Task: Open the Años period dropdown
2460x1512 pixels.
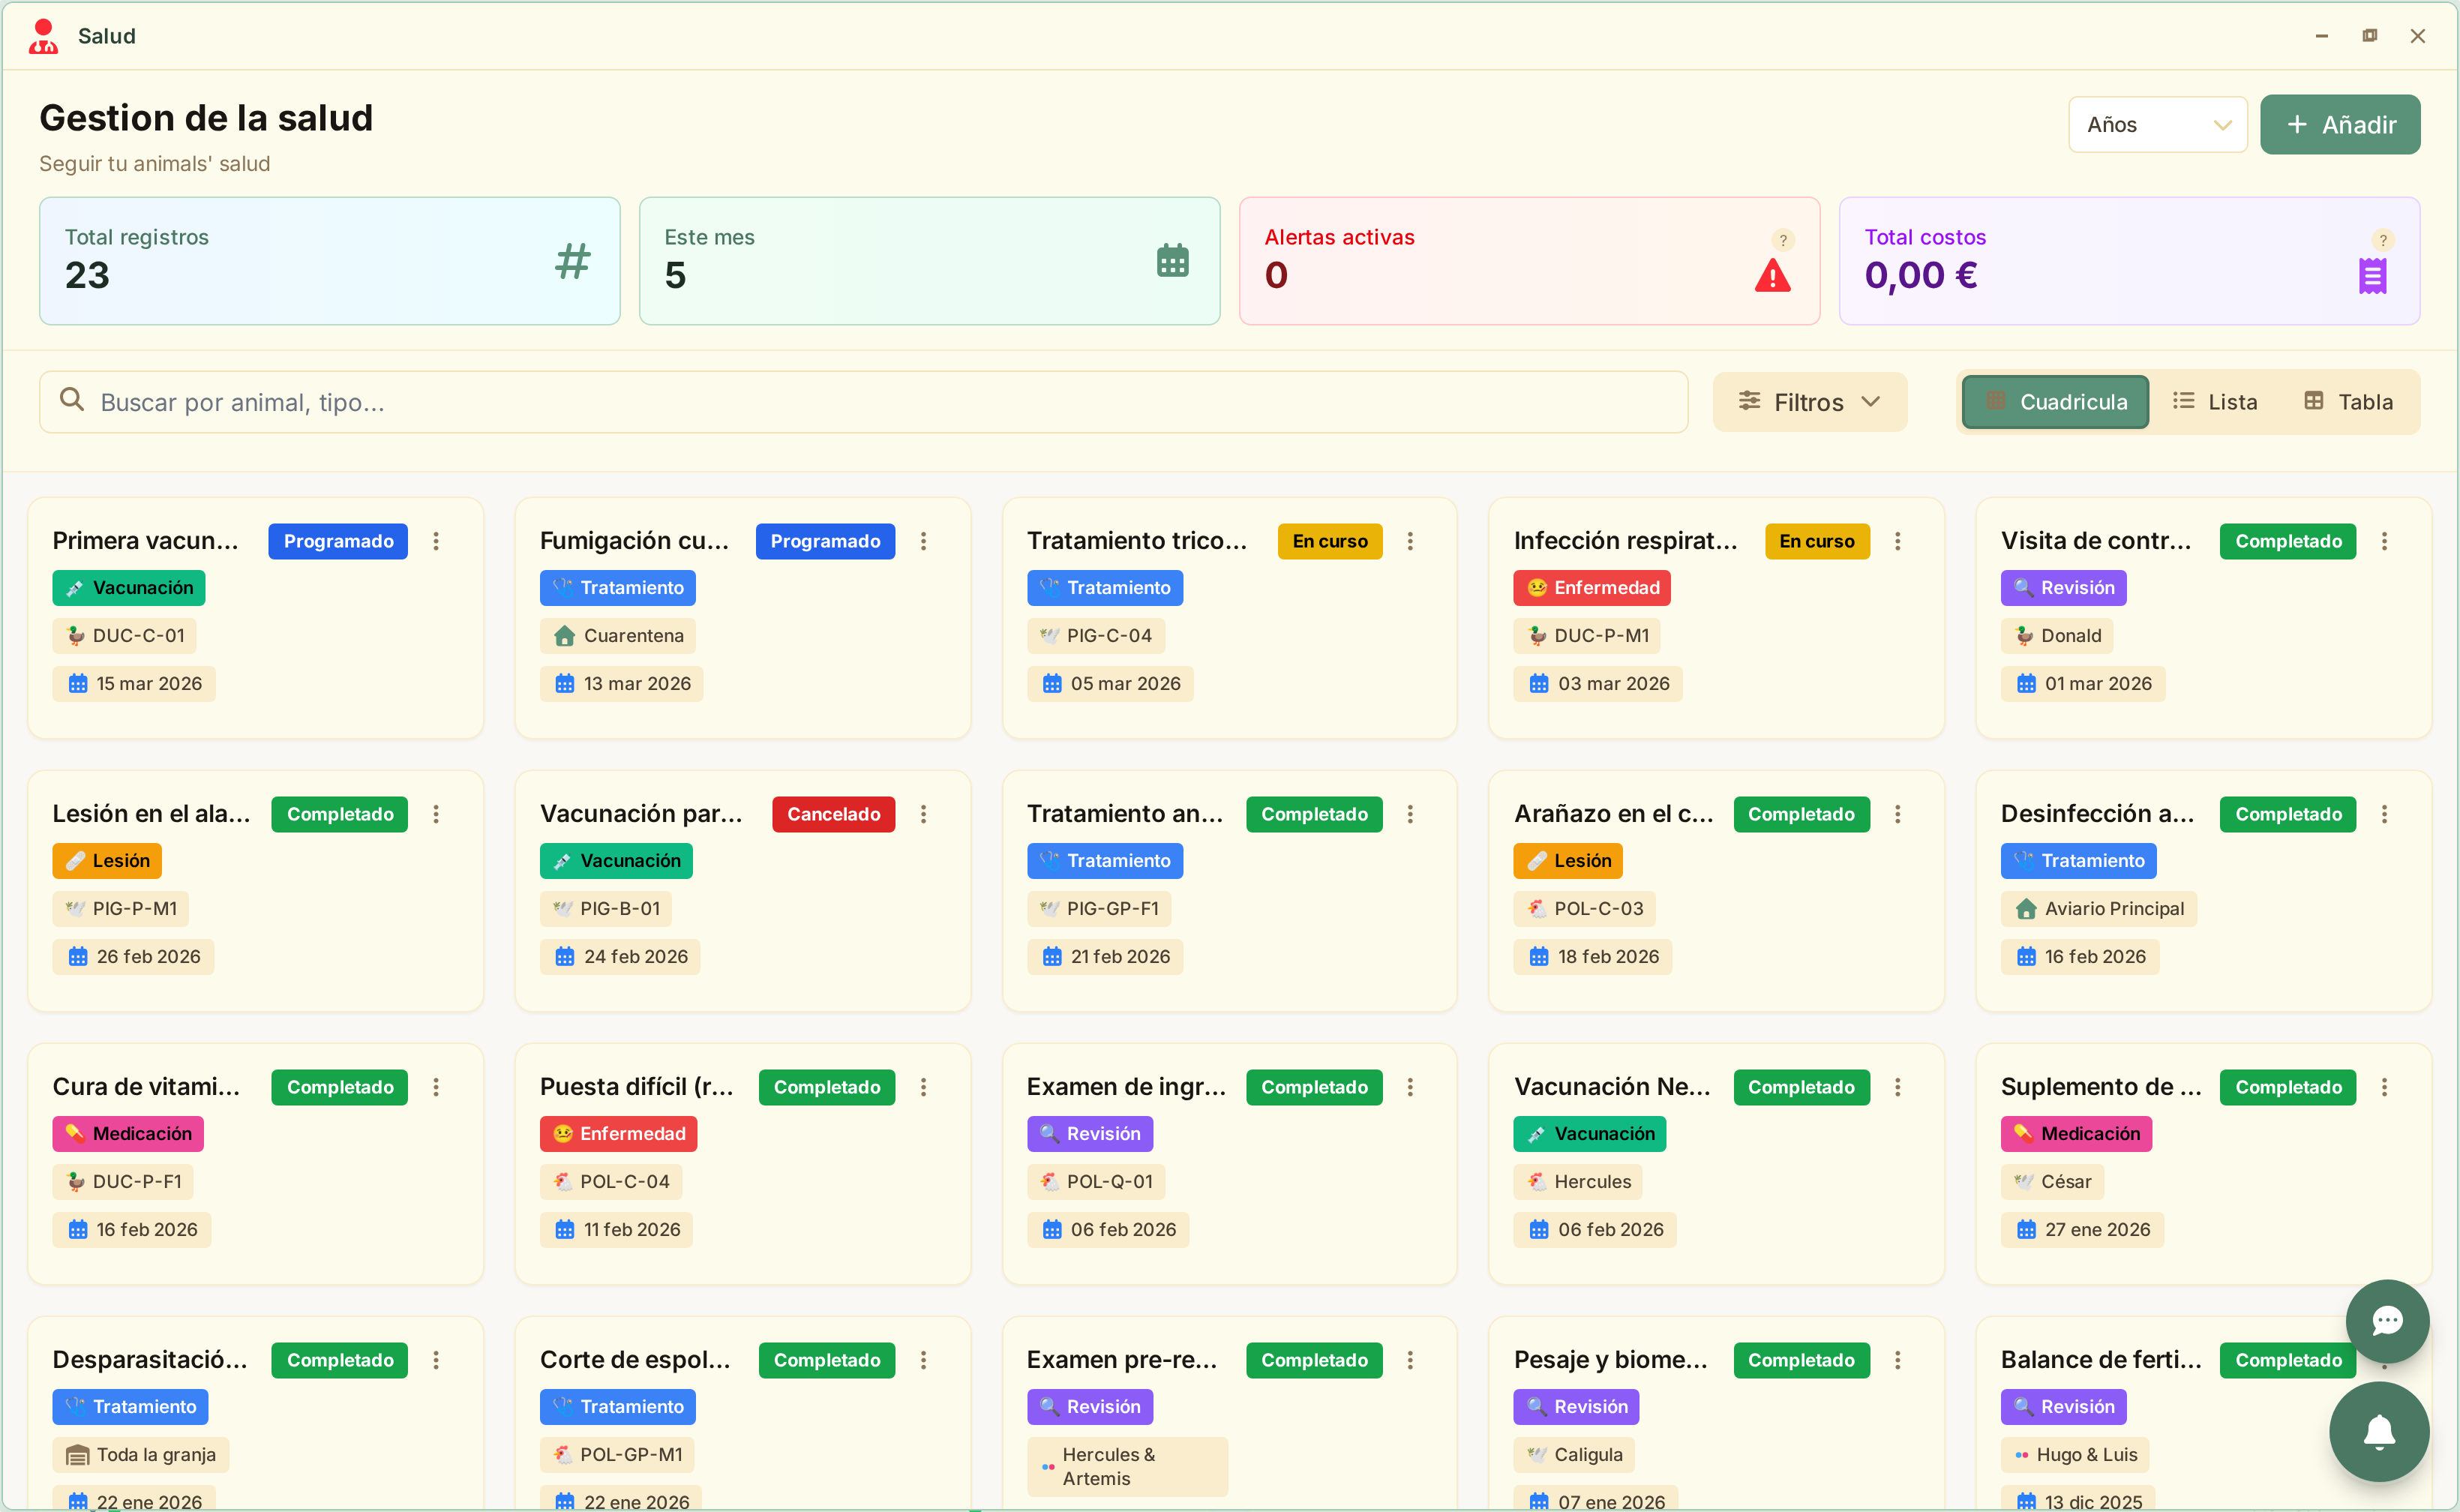Action: click(2157, 125)
